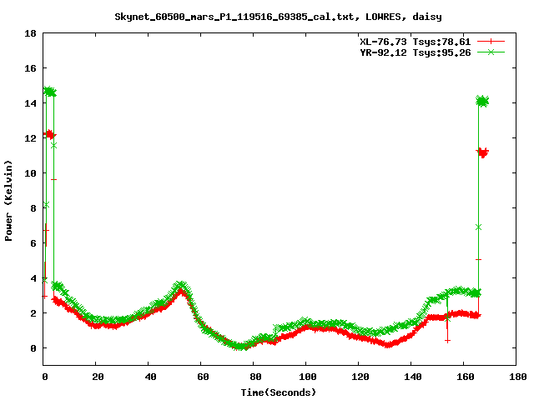Click the y-axis tick label 4
The width and height of the screenshot is (534, 400).
(x=33, y=278)
